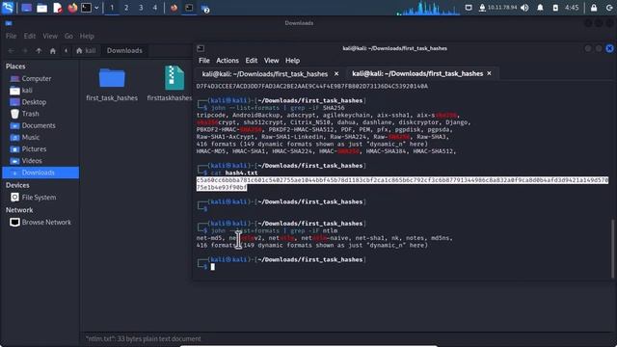This screenshot has width=617, height=347.
Task: Click the log out icon in panel
Action: pos(609,8)
